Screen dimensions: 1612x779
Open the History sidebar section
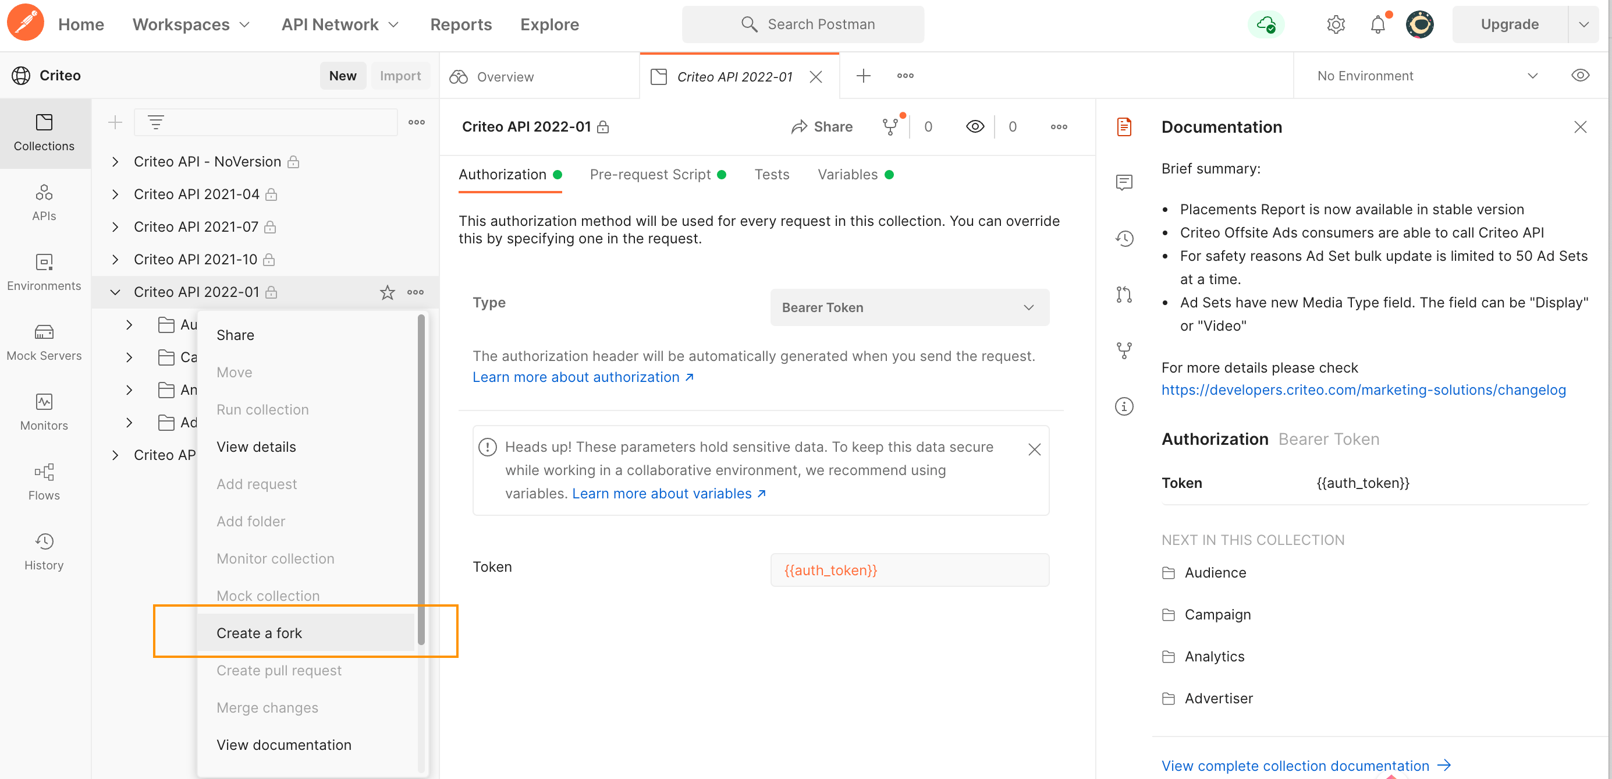[44, 552]
